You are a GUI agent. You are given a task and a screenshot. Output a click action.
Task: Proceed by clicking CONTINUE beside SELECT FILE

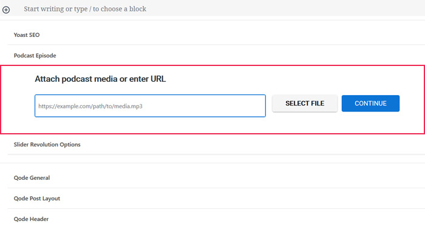tap(370, 104)
